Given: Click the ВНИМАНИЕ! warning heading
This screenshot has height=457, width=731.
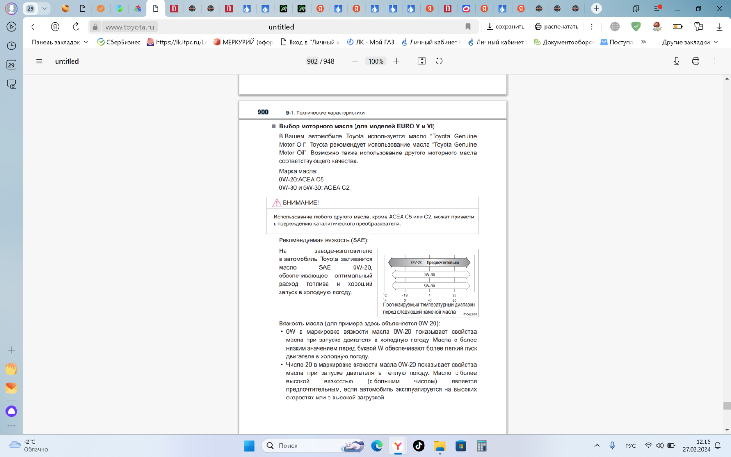Looking at the screenshot, I should (x=301, y=202).
